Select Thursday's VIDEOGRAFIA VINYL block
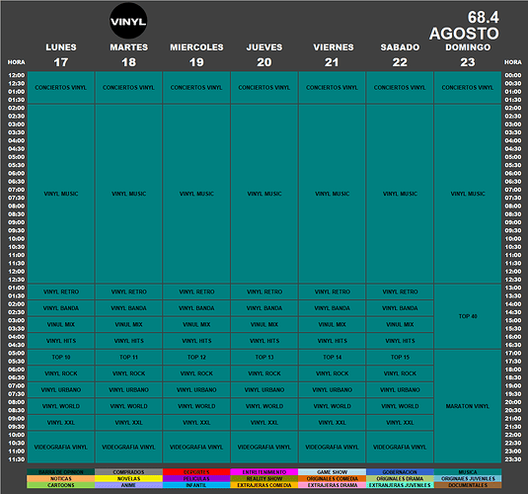This screenshot has height=494, width=528. click(x=264, y=448)
